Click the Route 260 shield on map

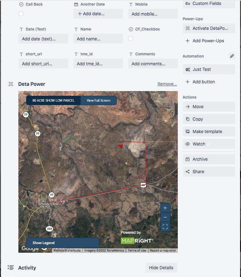(50, 229)
